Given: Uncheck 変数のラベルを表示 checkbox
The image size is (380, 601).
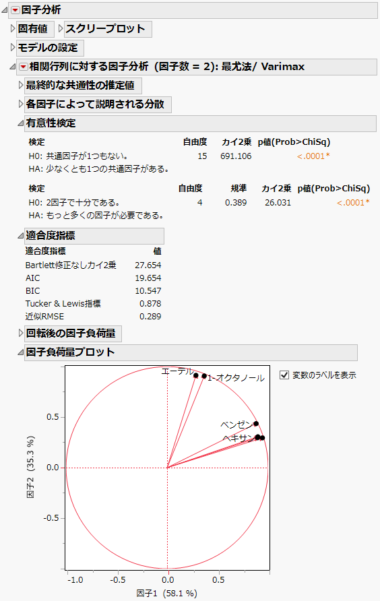Looking at the screenshot, I should click(x=284, y=375).
